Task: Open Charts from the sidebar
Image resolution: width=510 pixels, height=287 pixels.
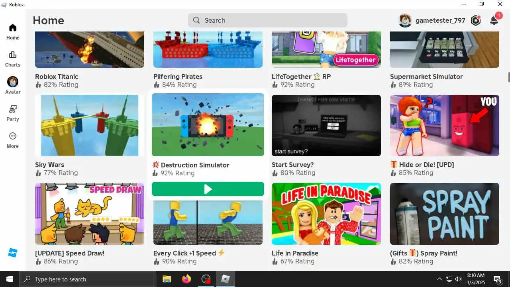Action: tap(13, 59)
